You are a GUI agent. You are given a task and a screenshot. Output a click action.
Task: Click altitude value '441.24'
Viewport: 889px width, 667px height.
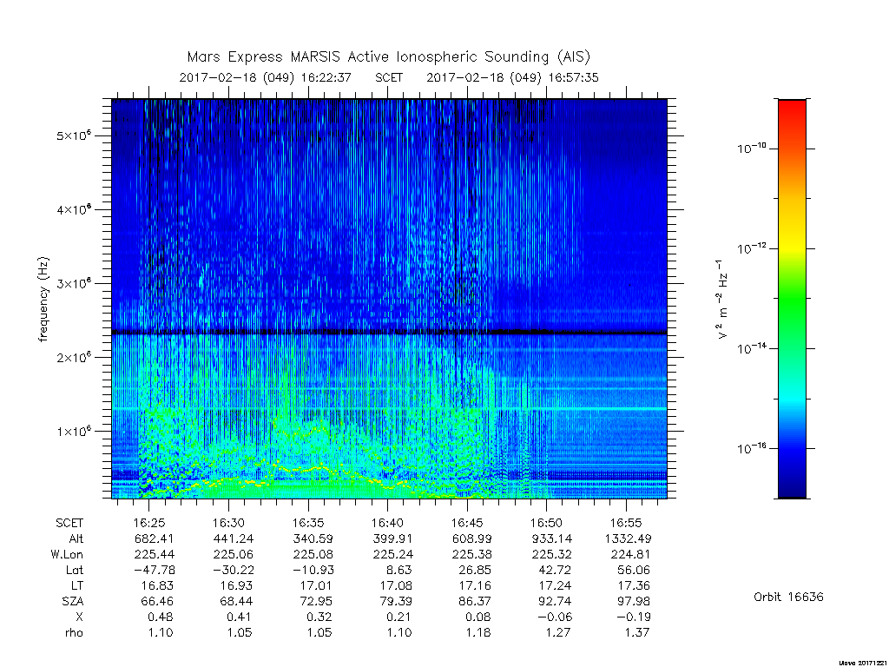pos(234,538)
